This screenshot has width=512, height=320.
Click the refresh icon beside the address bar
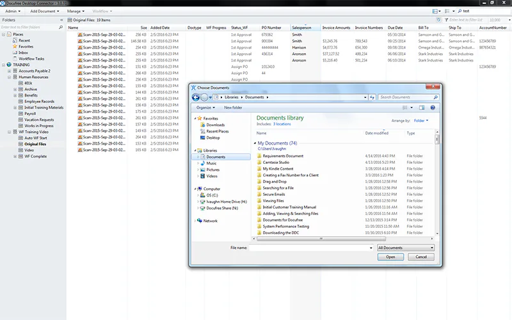point(372,97)
